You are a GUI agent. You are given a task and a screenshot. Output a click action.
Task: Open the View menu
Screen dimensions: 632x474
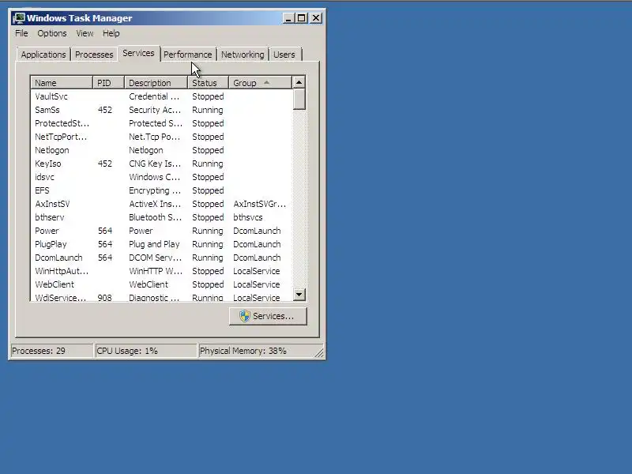(x=85, y=33)
